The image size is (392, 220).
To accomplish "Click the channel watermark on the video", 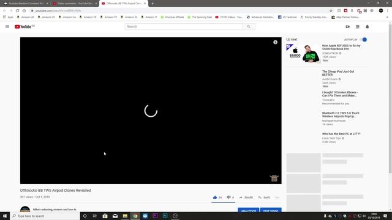I will point(274,178).
